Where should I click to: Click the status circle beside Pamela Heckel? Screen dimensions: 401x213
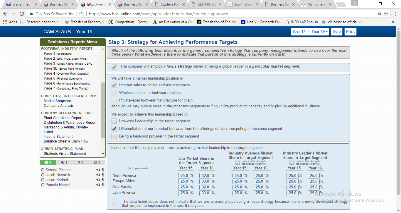pyautogui.click(x=43, y=185)
